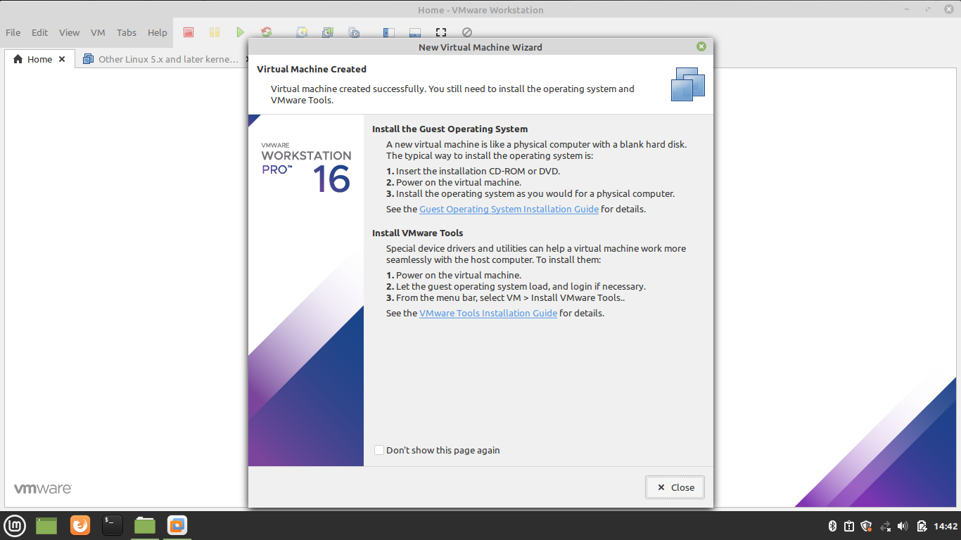The width and height of the screenshot is (961, 540).
Task: Open the File menu
Action: 13,32
